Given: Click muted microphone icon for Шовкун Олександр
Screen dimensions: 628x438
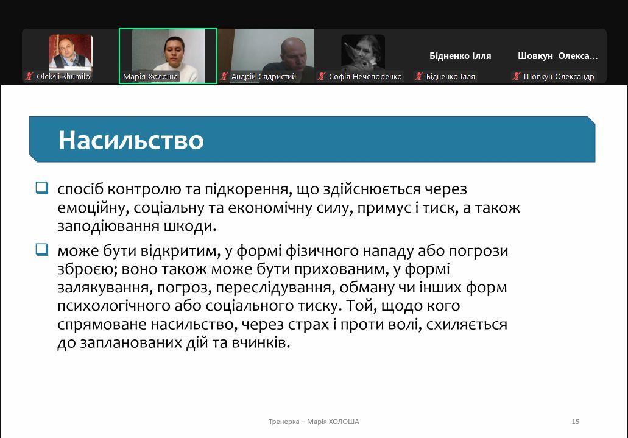Looking at the screenshot, I should pyautogui.click(x=517, y=76).
